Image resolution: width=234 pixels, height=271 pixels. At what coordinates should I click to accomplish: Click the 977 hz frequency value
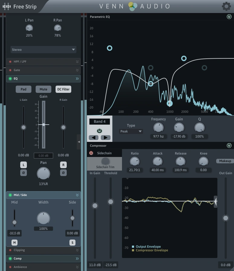159,136
